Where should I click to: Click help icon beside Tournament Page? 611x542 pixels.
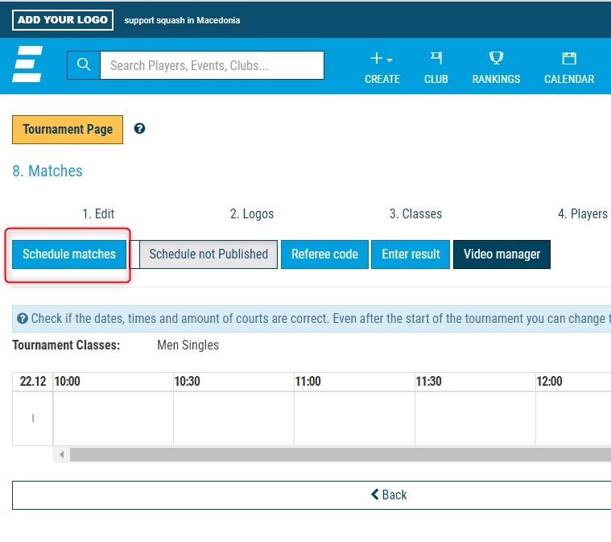coord(139,128)
